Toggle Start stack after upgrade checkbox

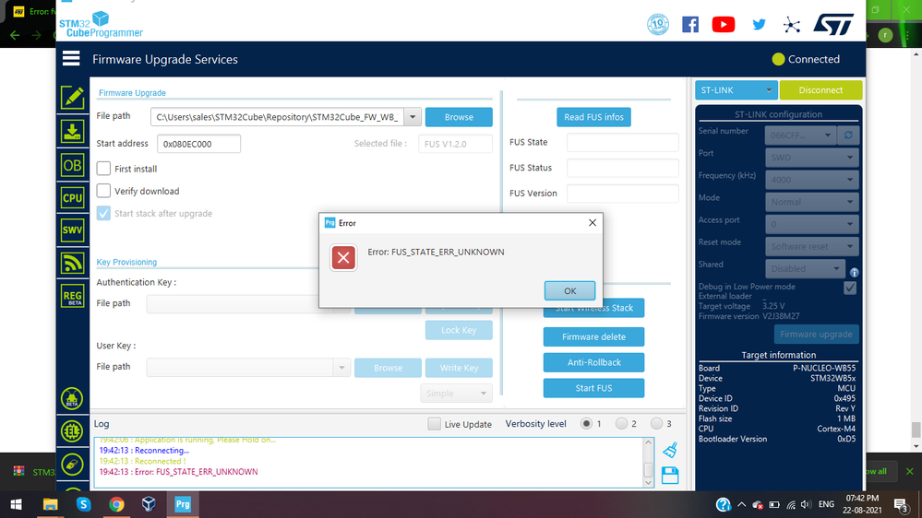(103, 213)
